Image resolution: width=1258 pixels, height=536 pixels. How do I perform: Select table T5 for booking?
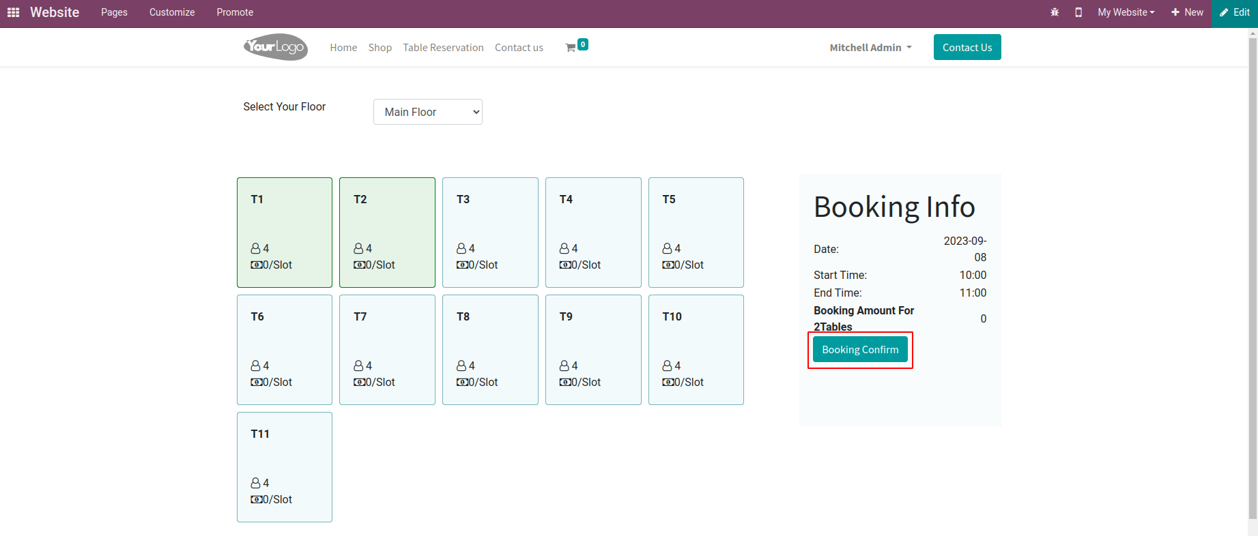tap(696, 232)
